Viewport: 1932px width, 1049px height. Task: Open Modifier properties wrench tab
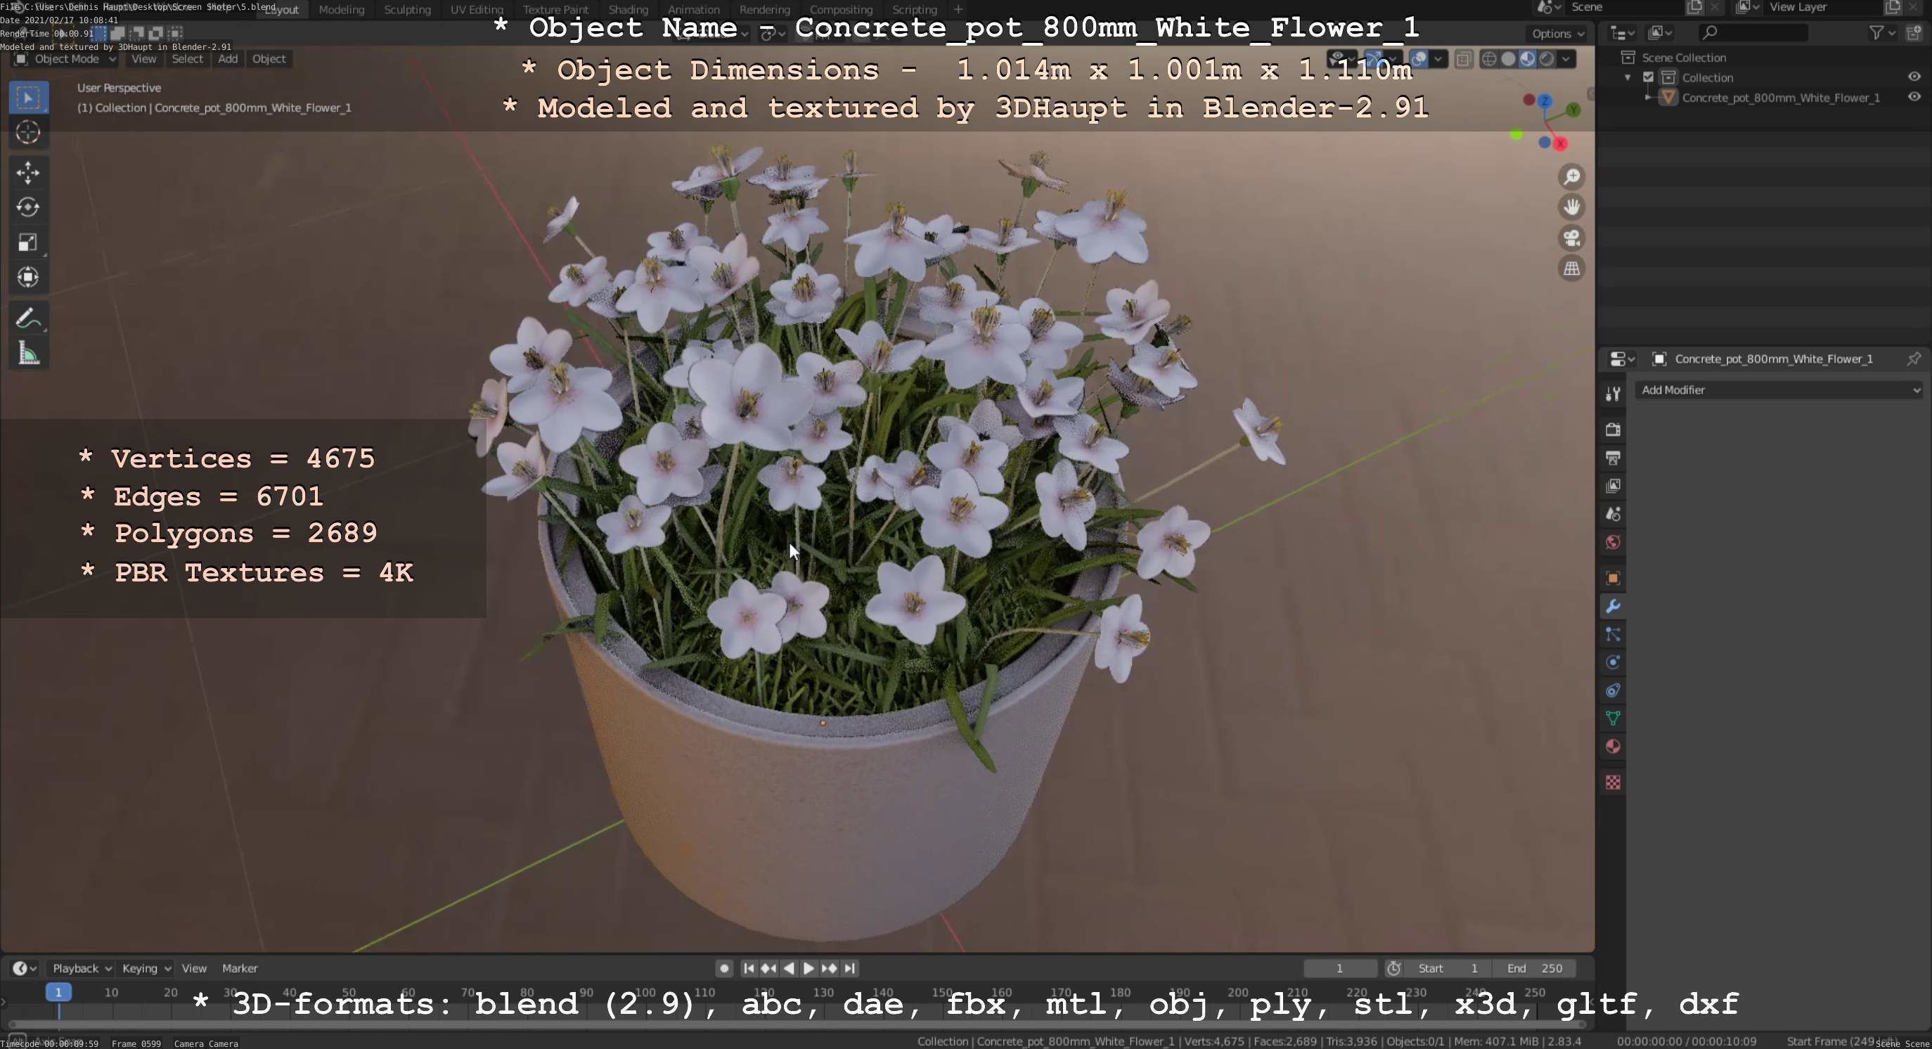[1613, 606]
